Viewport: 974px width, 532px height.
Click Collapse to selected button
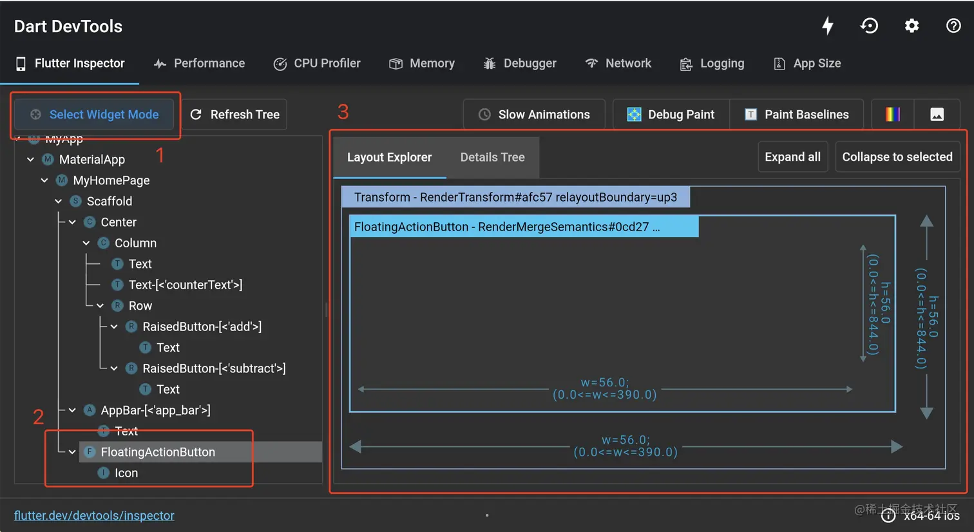pos(897,157)
